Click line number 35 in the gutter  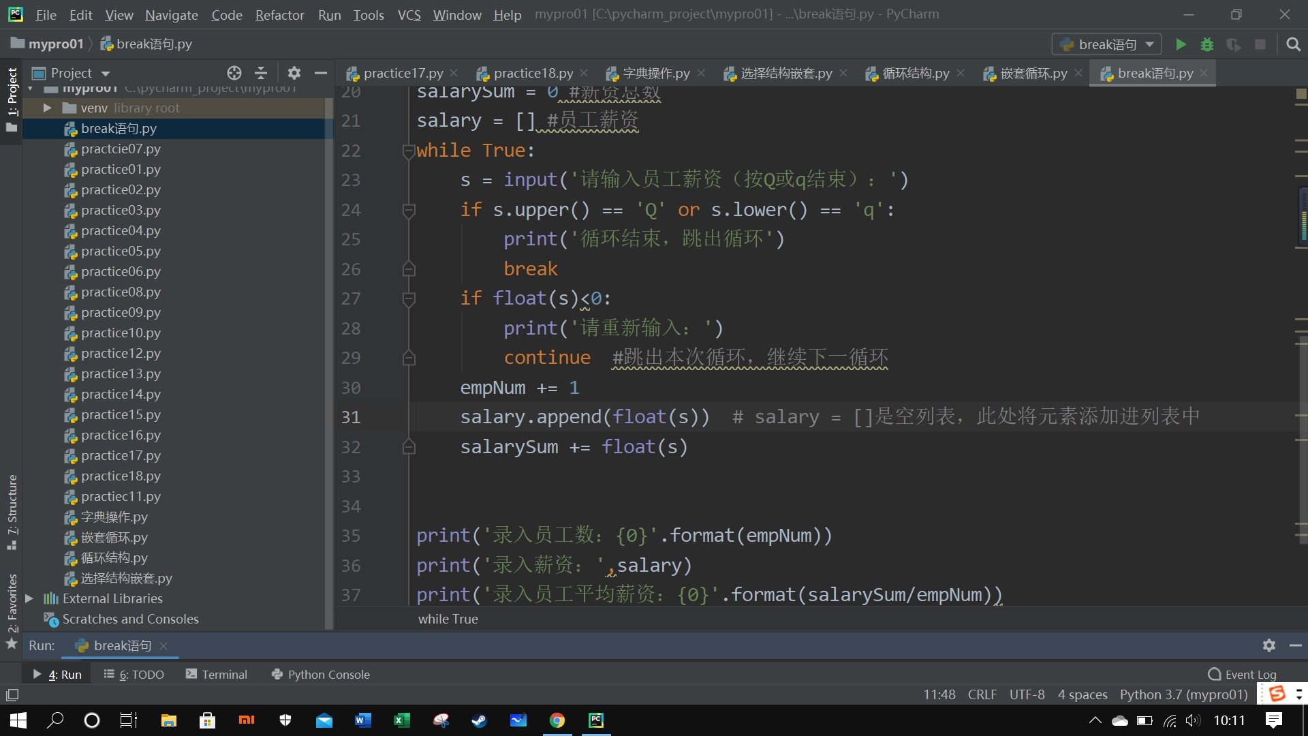[x=351, y=536]
